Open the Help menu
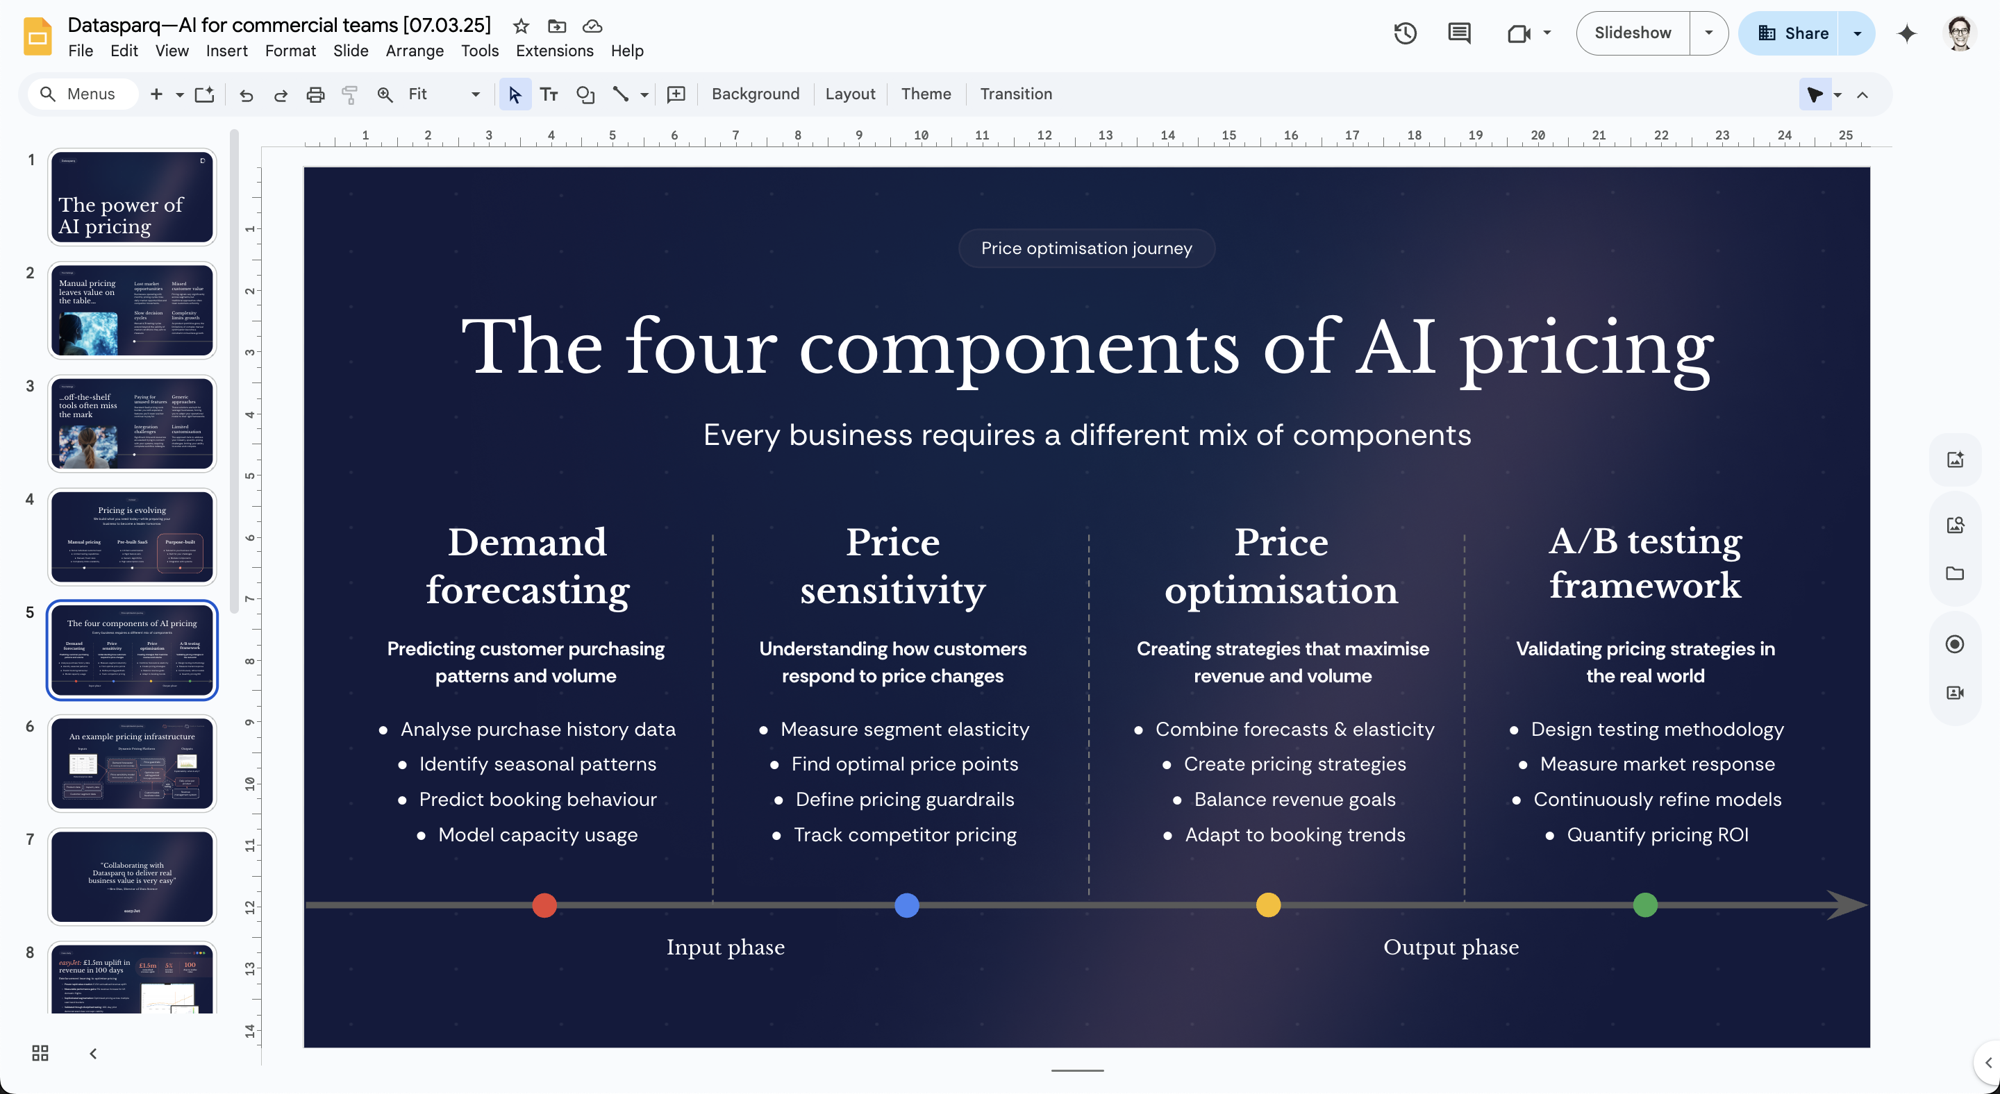 click(626, 51)
